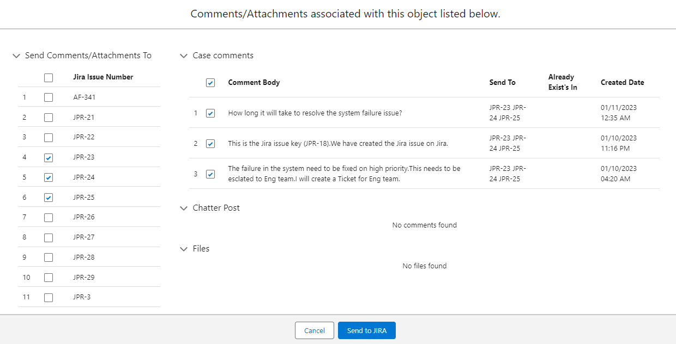Check the JPR-27 issue checkbox
The width and height of the screenshot is (676, 344).
coord(49,238)
